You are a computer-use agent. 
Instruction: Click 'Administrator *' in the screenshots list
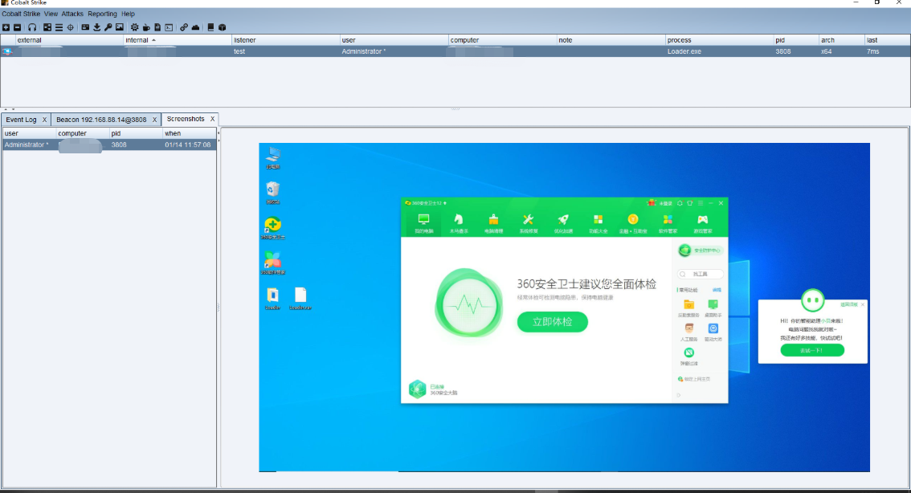pyautogui.click(x=27, y=145)
